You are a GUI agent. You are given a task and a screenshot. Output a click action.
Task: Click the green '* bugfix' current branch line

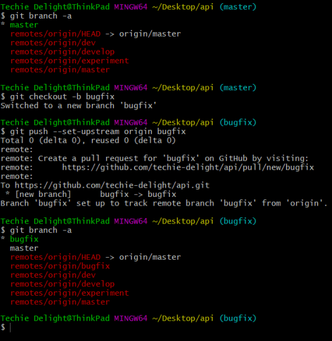pos(20,239)
